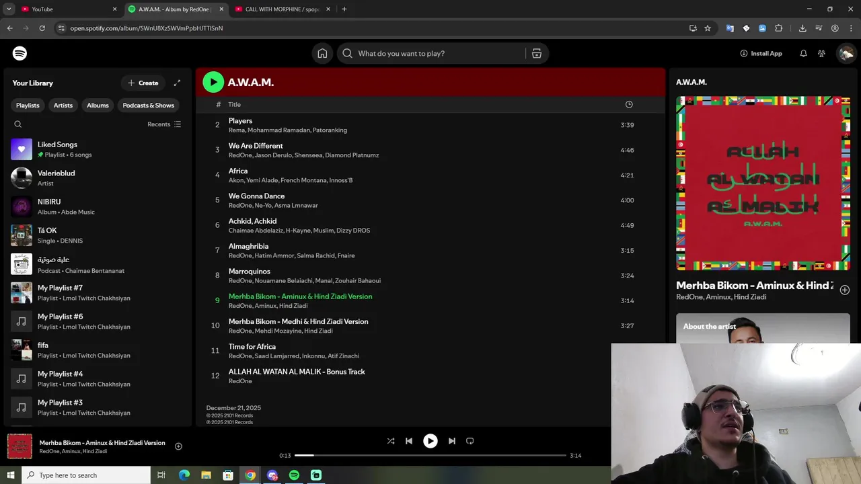Open artist link Ne-Yo

(264, 206)
